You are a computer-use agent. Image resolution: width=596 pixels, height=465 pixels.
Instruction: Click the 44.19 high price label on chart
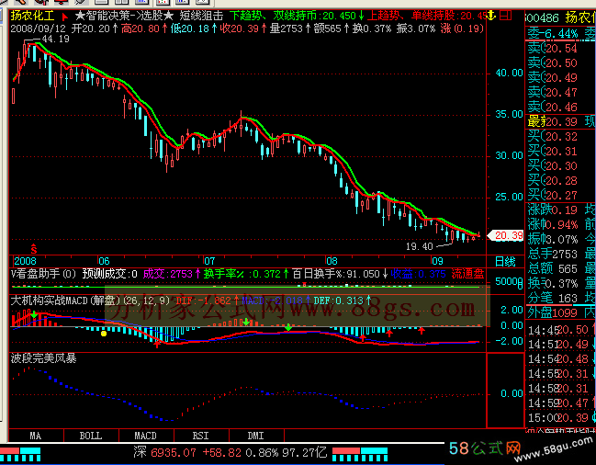(55, 39)
